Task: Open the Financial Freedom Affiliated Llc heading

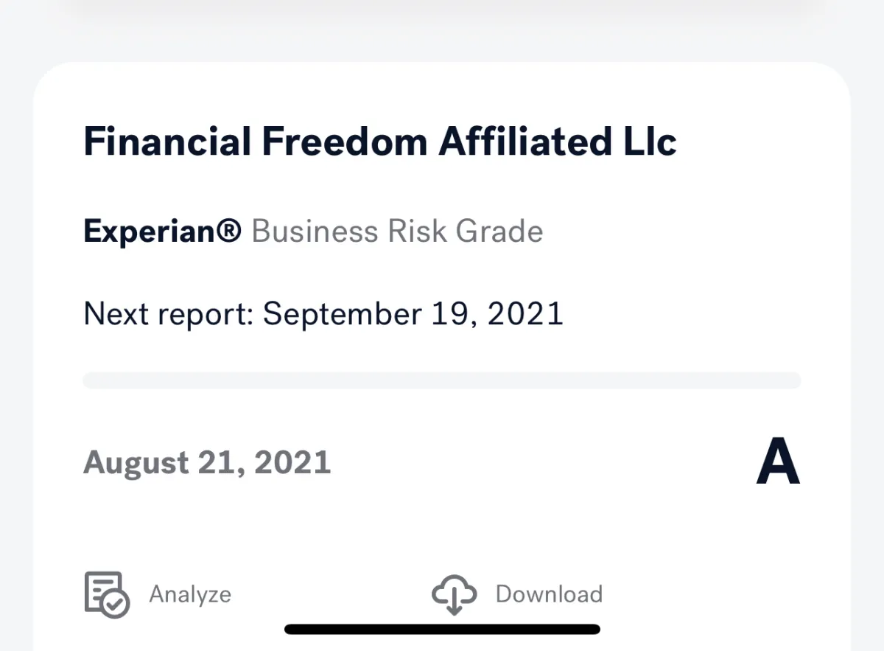Action: click(380, 142)
